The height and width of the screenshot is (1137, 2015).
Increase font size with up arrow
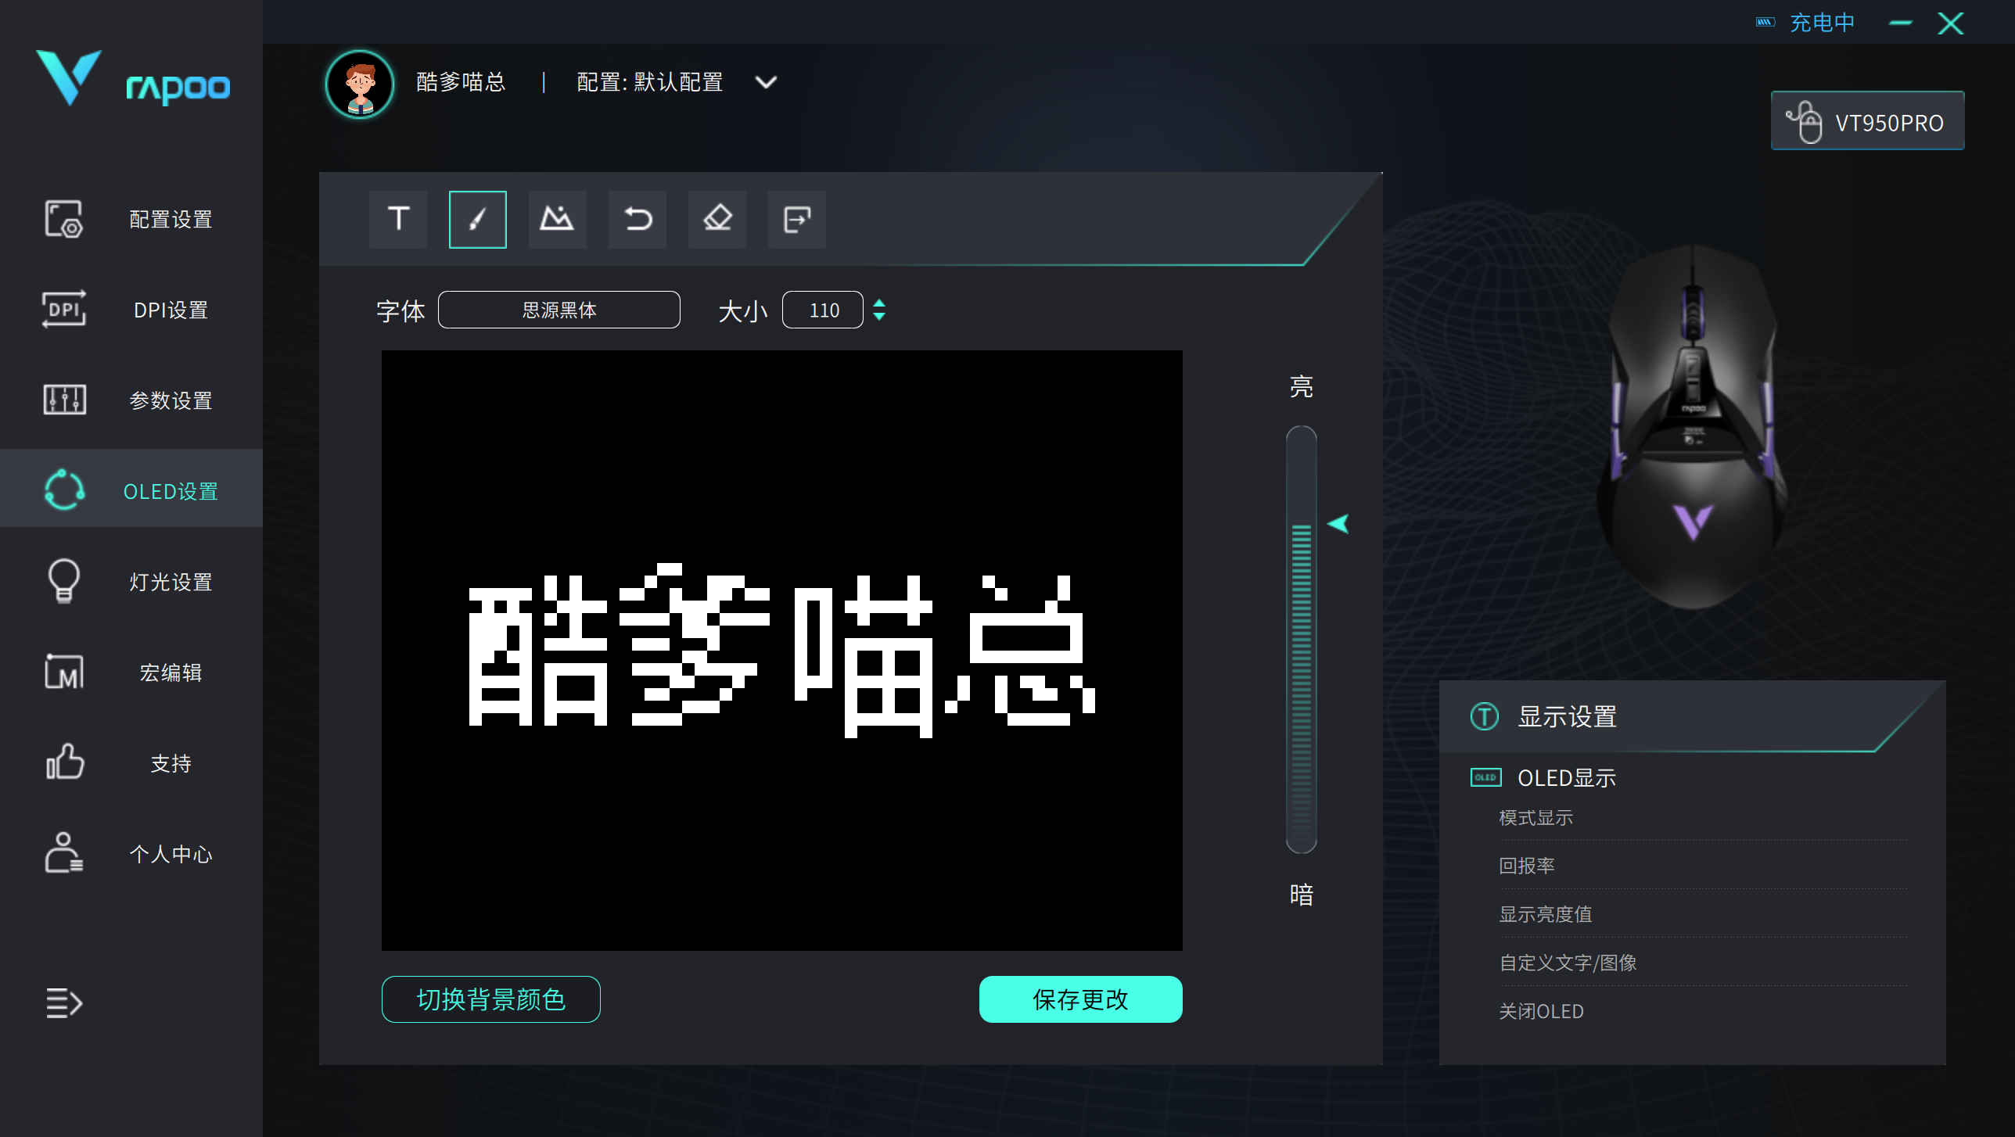click(879, 303)
